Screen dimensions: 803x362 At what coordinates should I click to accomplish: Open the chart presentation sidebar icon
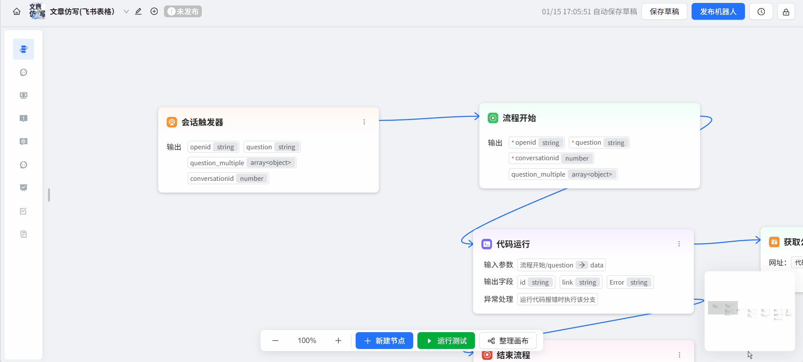24,188
